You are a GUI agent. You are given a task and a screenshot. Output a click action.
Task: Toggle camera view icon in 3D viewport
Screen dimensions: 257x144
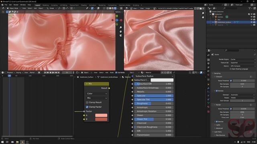120,35
